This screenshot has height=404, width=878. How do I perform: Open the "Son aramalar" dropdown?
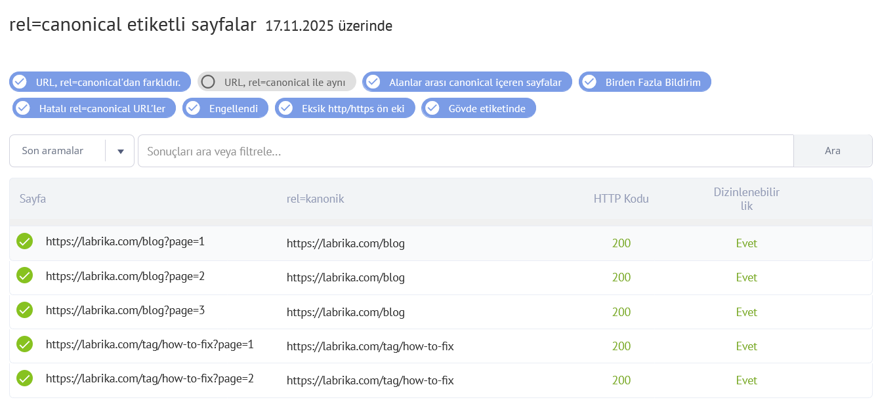coord(120,150)
